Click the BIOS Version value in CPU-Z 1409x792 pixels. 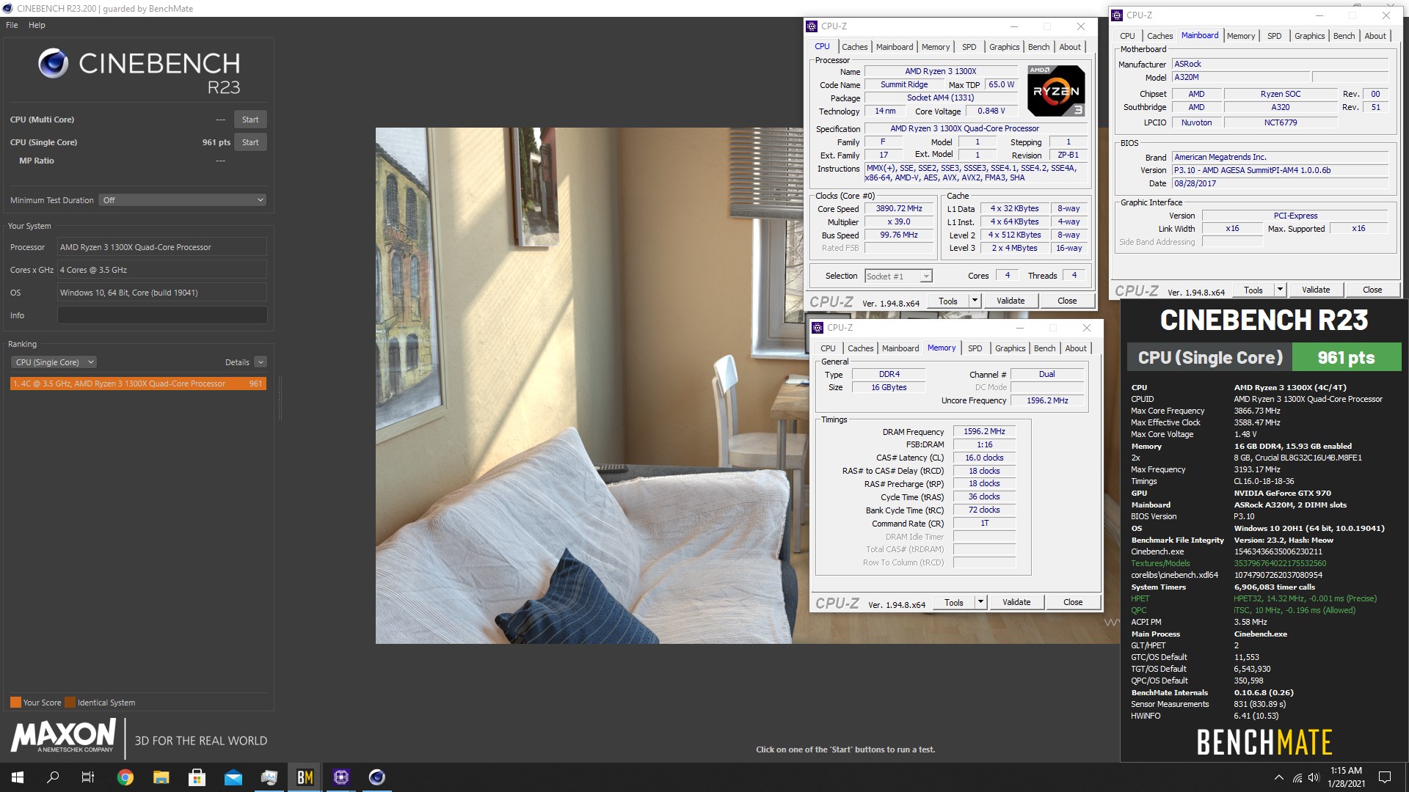(1280, 170)
